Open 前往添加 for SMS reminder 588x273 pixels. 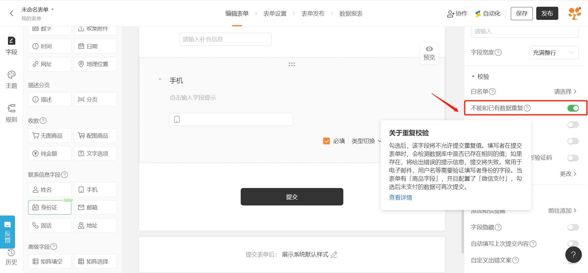562,211
